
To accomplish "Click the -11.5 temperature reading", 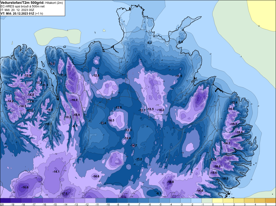I will coord(179,76).
